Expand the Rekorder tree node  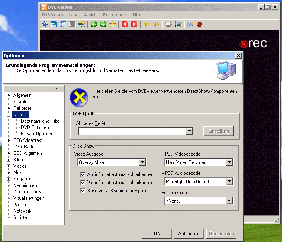point(8,108)
